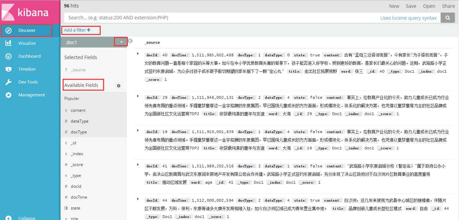
Task: Click the Collapse label in sidebar
Action: [x=27, y=218]
